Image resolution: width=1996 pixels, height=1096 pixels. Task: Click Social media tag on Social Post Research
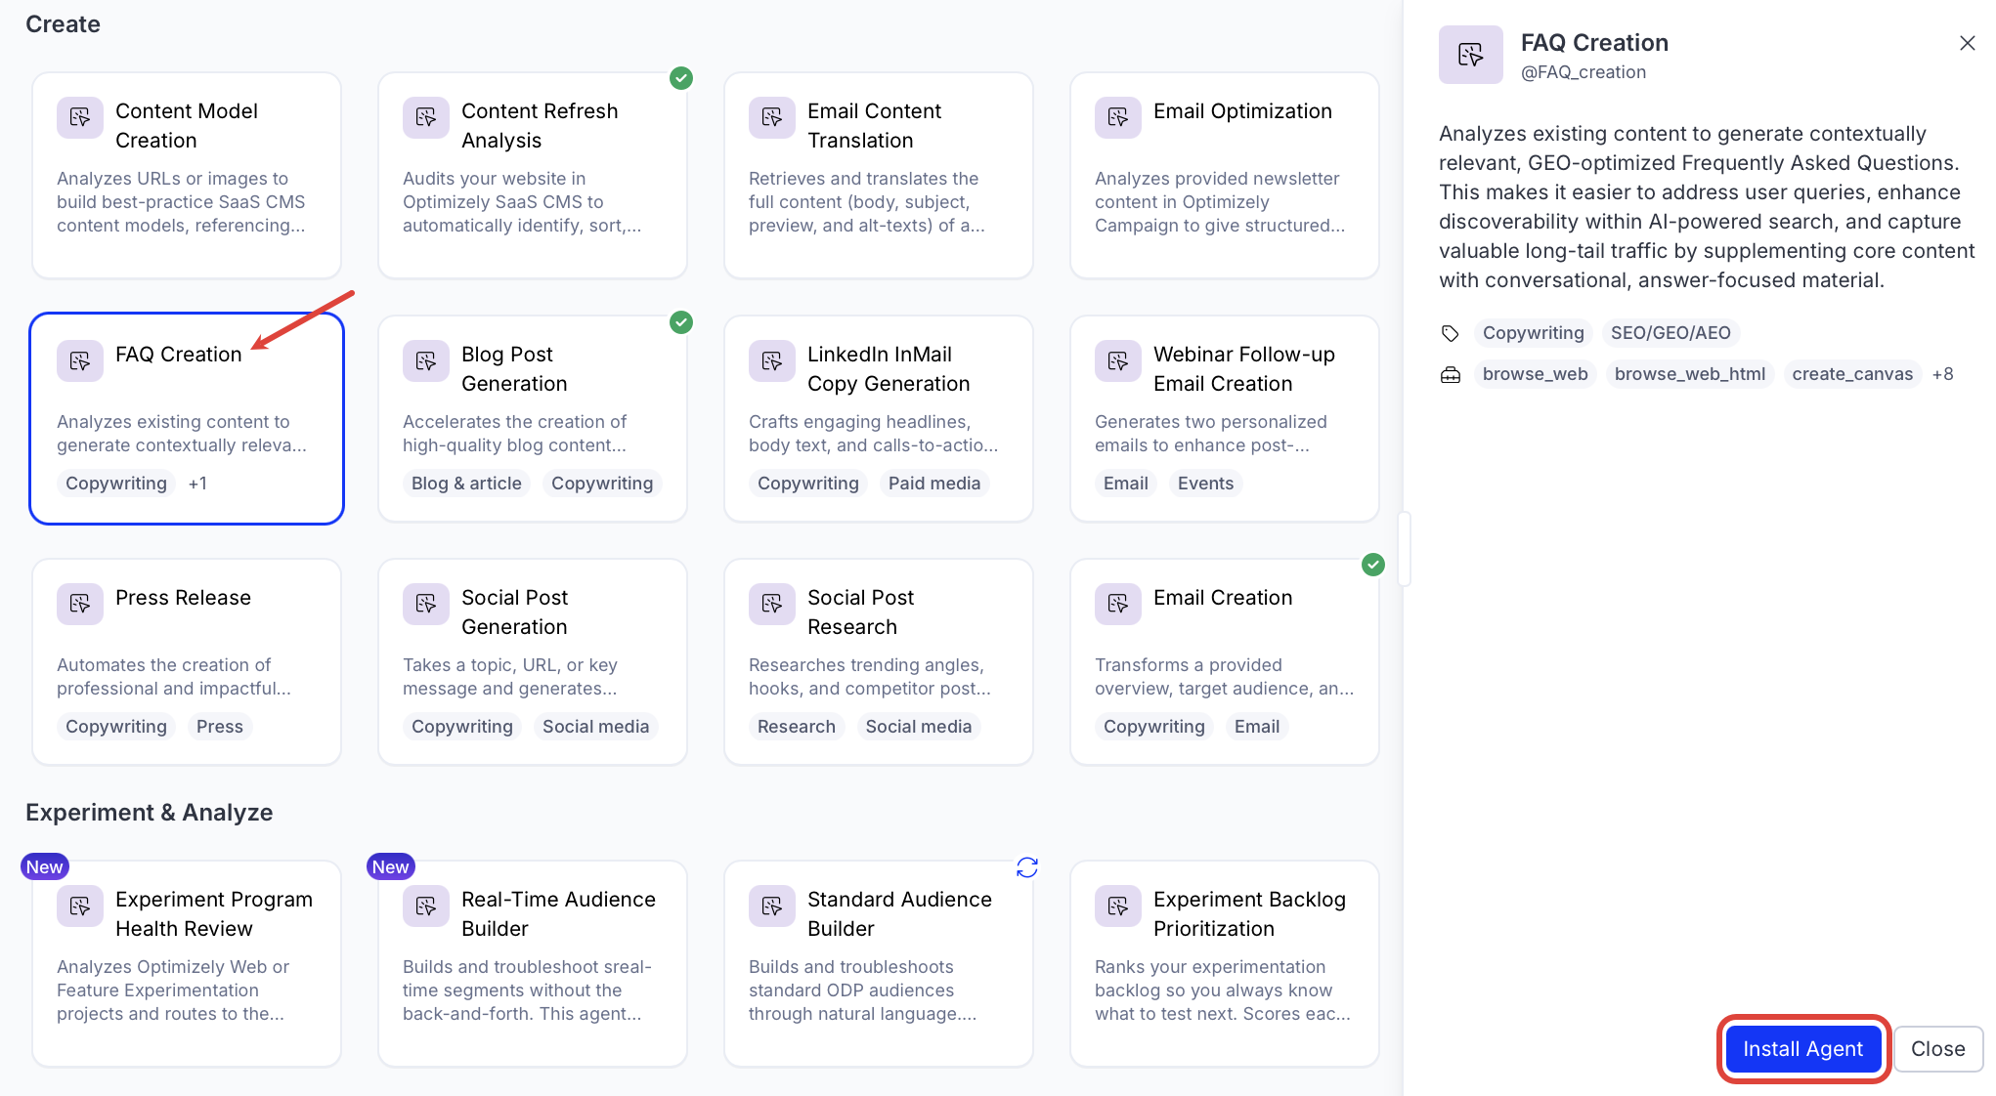(919, 727)
